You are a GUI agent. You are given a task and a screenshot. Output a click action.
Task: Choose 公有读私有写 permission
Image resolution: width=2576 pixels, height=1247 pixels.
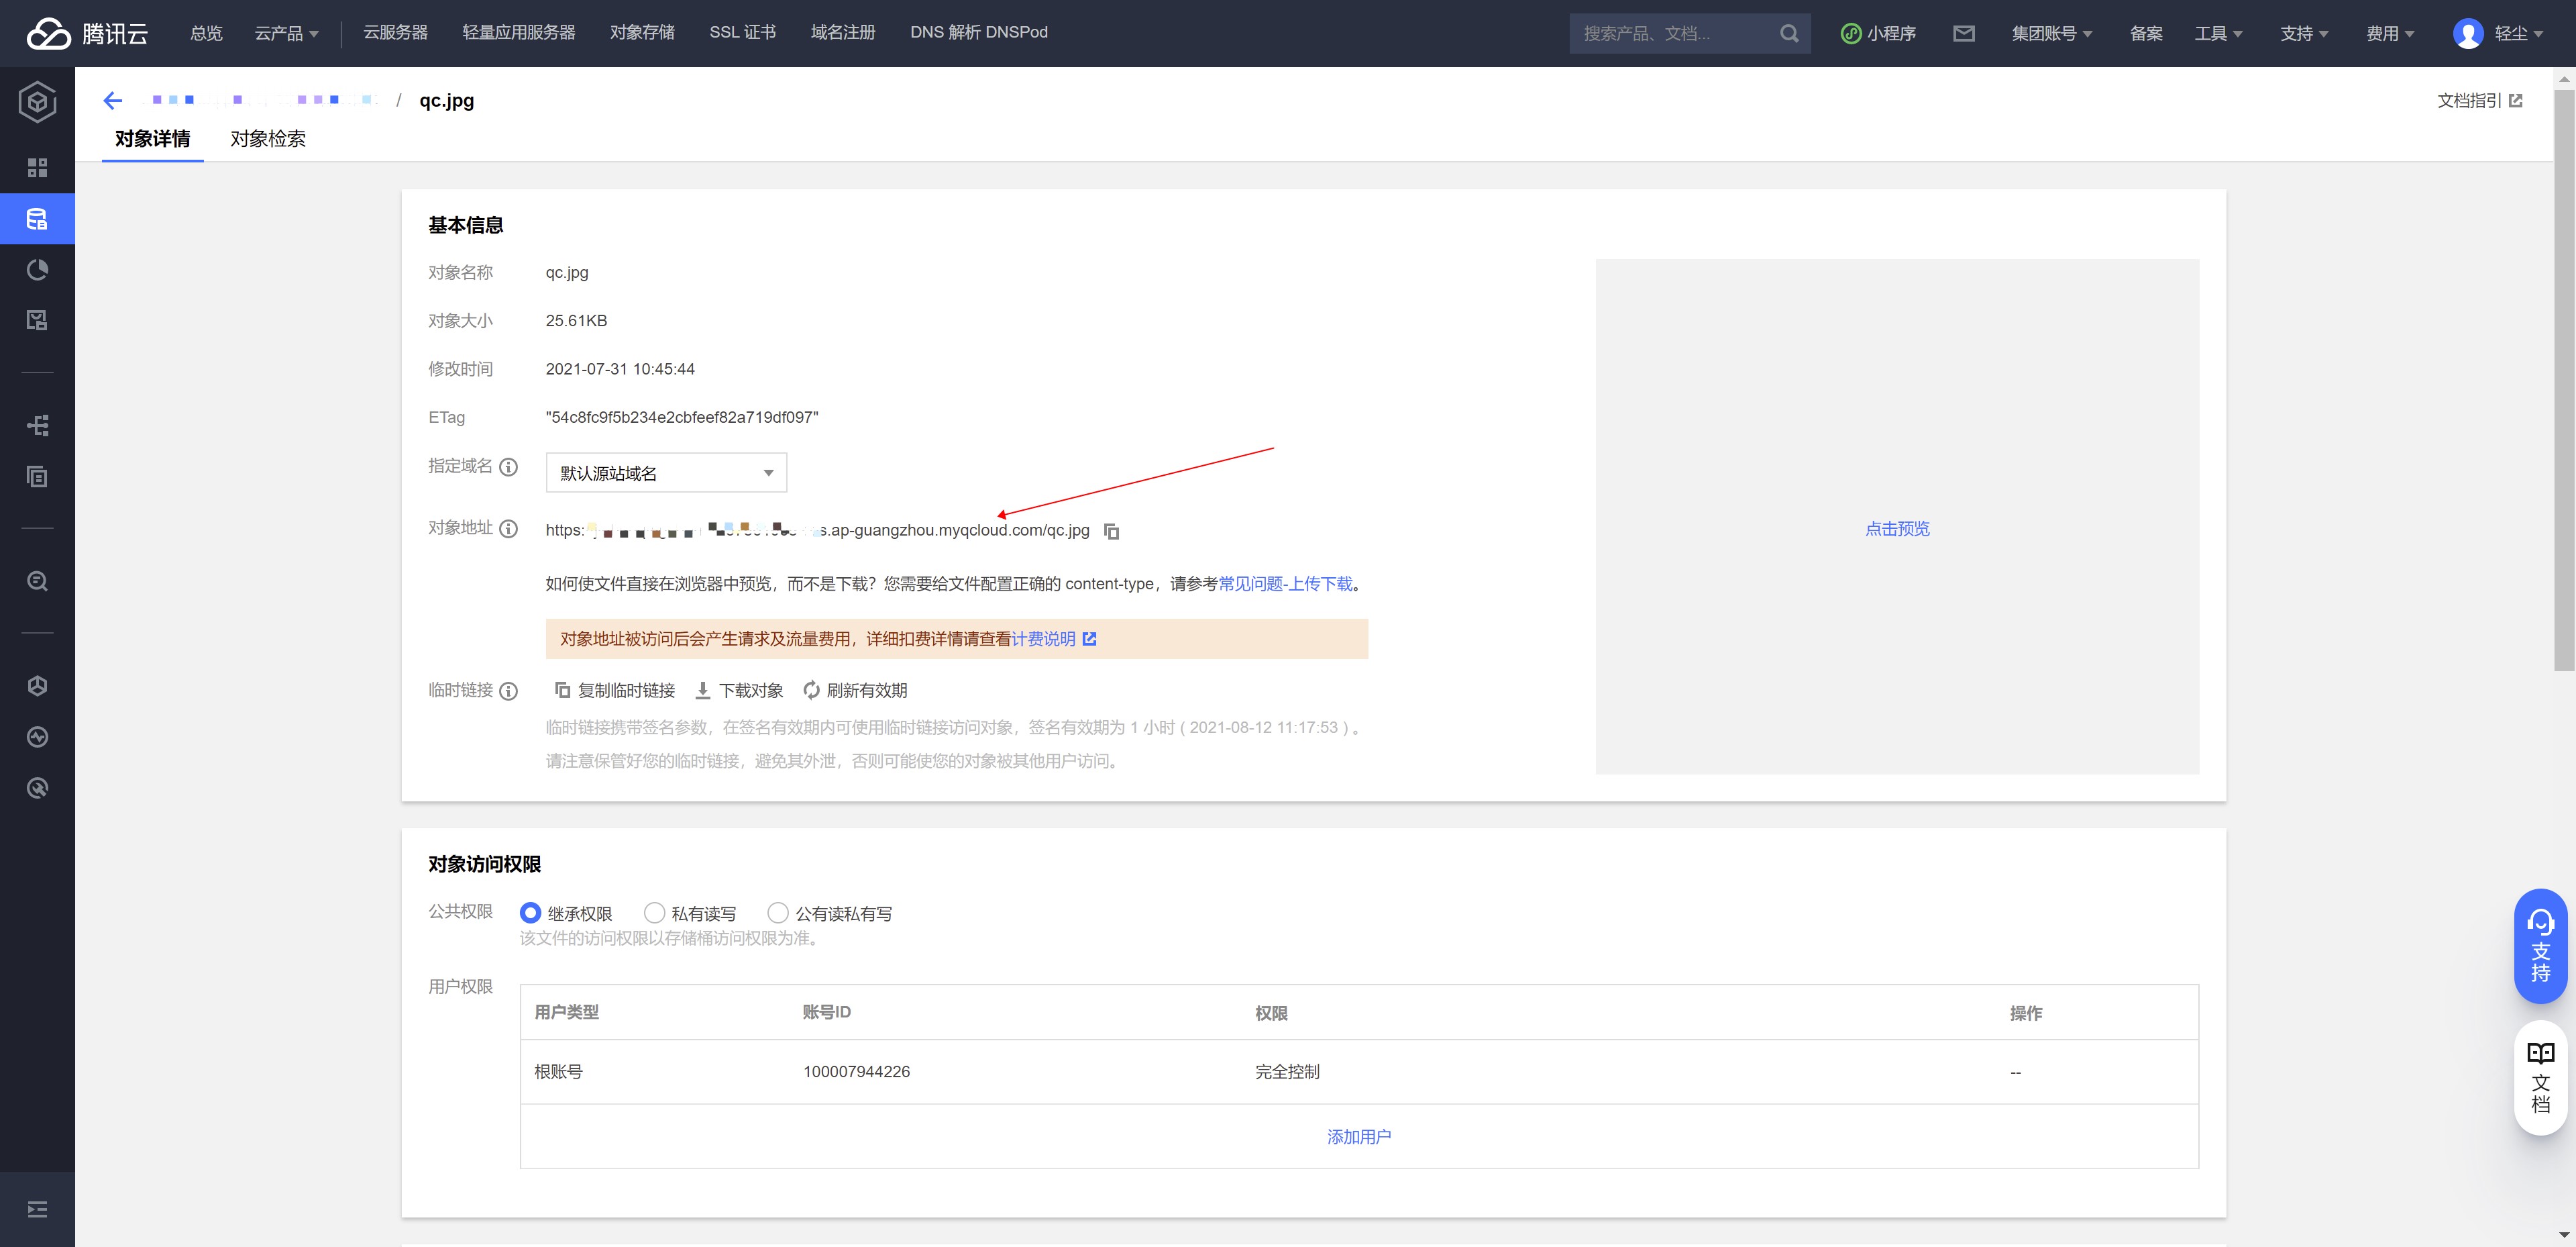(777, 913)
